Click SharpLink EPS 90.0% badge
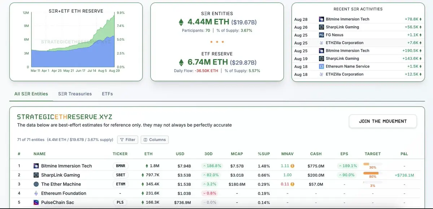 pyautogui.click(x=346, y=175)
